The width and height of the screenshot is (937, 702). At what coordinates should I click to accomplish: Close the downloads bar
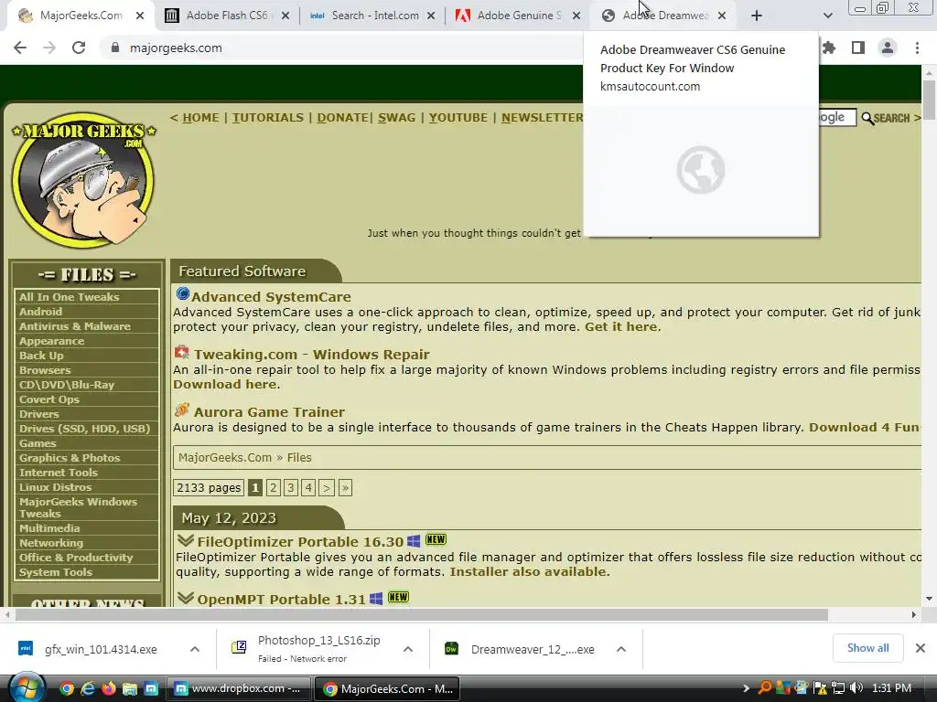click(x=921, y=648)
